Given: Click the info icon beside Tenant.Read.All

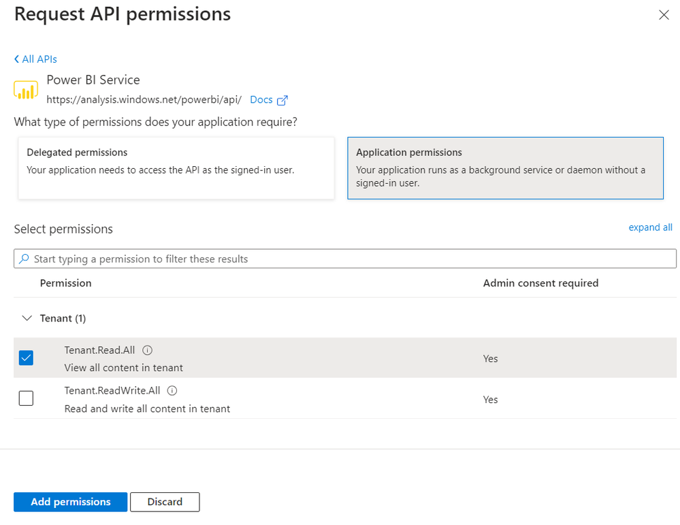Looking at the screenshot, I should (x=148, y=350).
